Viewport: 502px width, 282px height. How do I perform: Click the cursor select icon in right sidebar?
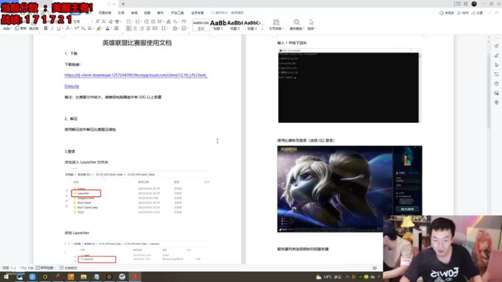coord(496,65)
